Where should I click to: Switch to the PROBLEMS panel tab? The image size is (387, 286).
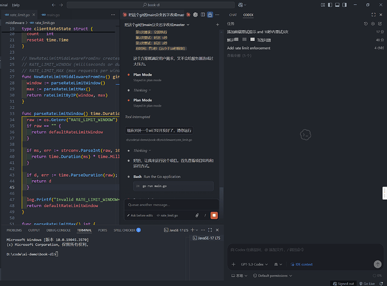[14, 231]
